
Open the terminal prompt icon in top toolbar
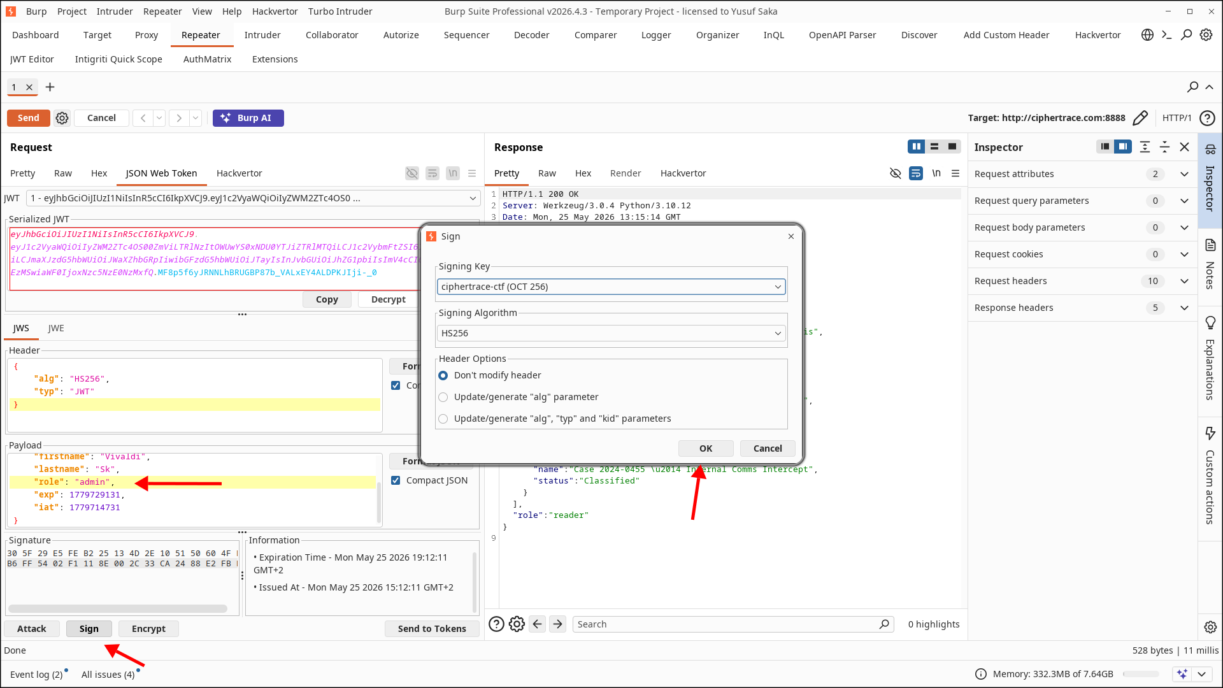click(x=1166, y=35)
